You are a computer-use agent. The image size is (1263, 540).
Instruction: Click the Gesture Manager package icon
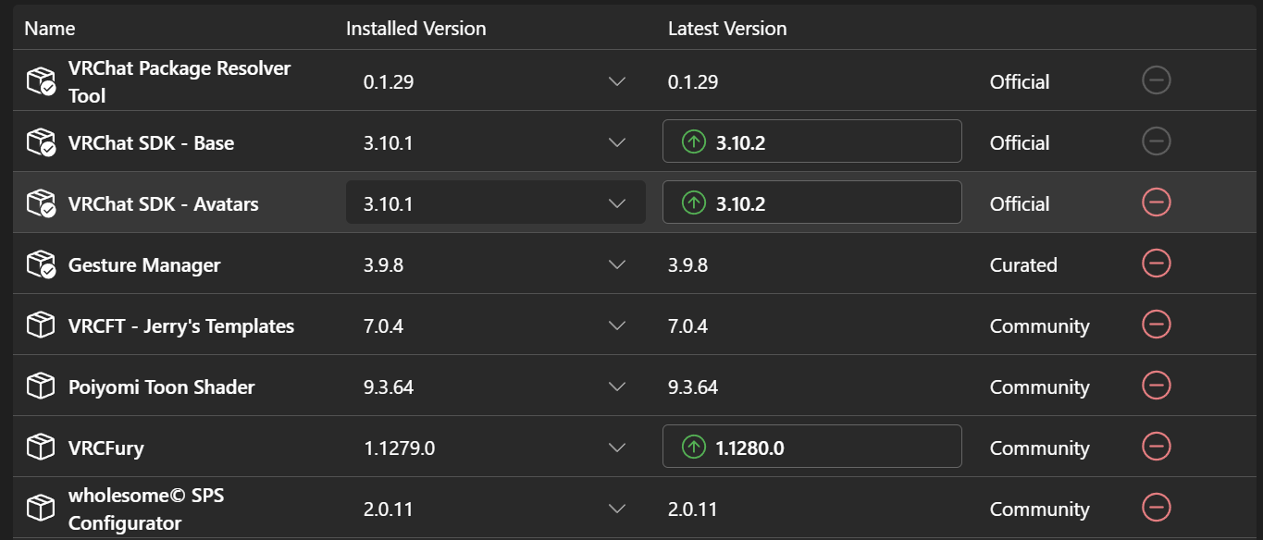point(41,264)
